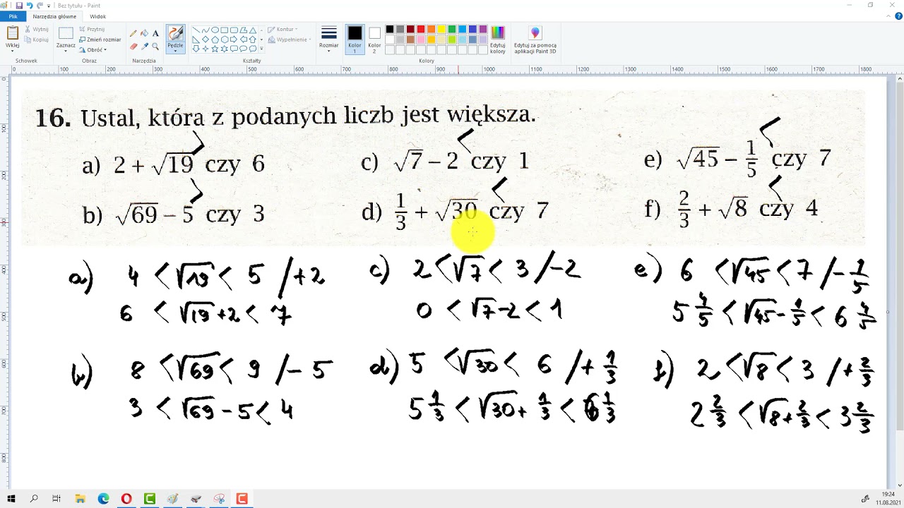Pick the green color swatch

pos(452,30)
